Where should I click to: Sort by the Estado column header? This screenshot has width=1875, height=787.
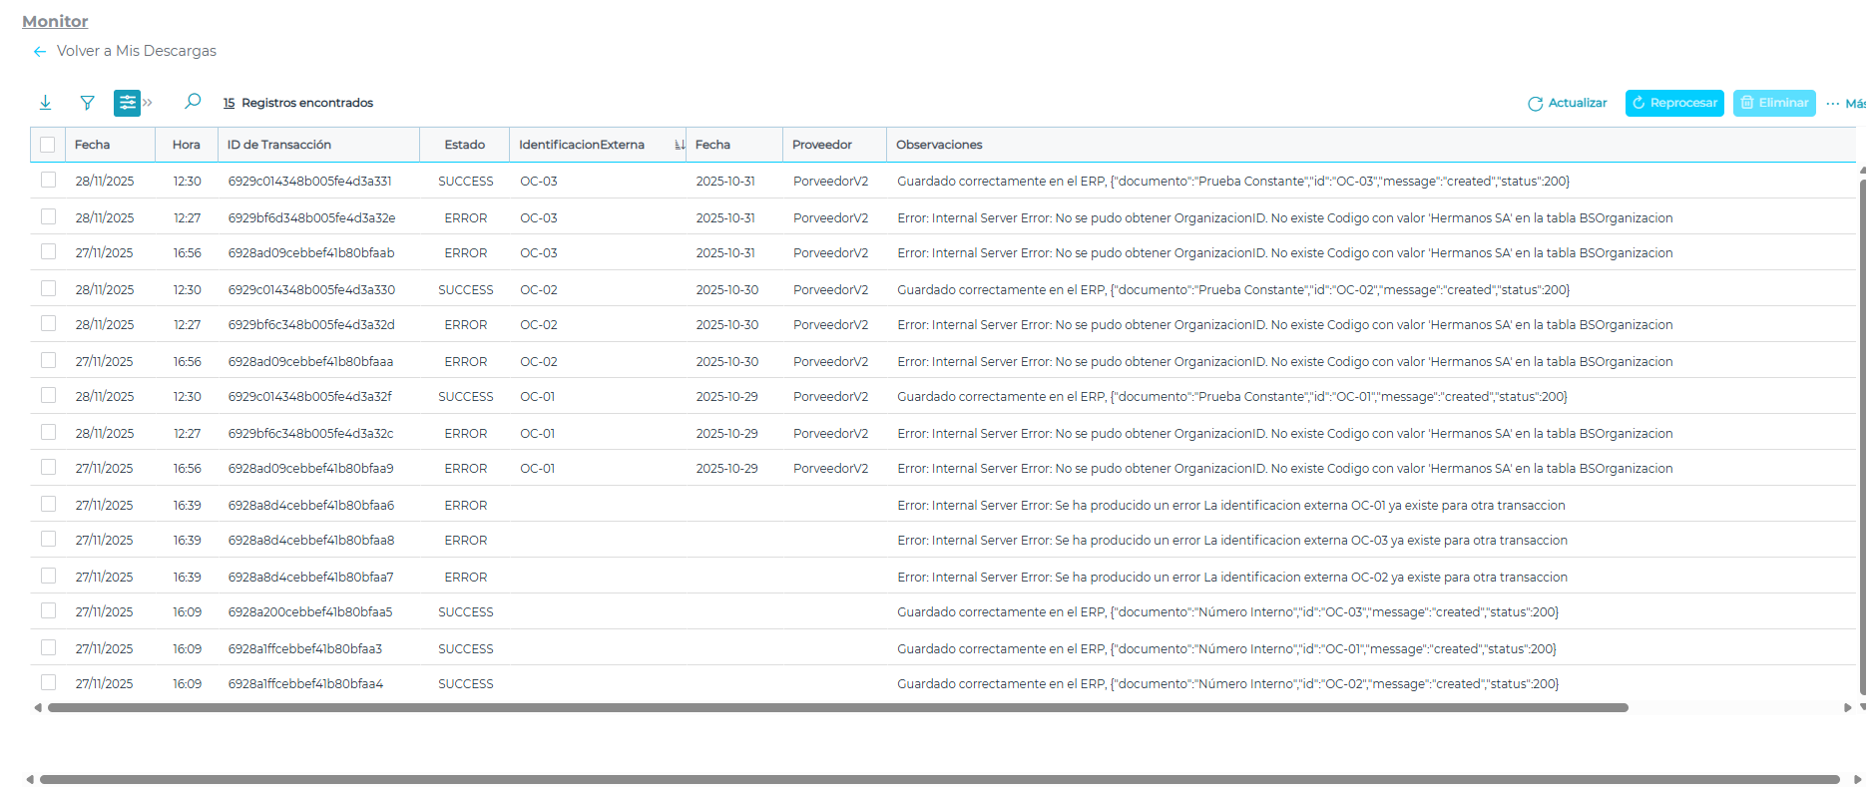coord(464,145)
